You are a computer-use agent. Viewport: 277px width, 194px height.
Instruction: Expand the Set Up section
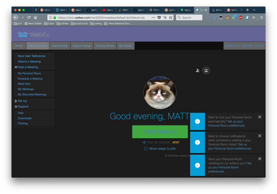(x=16, y=101)
